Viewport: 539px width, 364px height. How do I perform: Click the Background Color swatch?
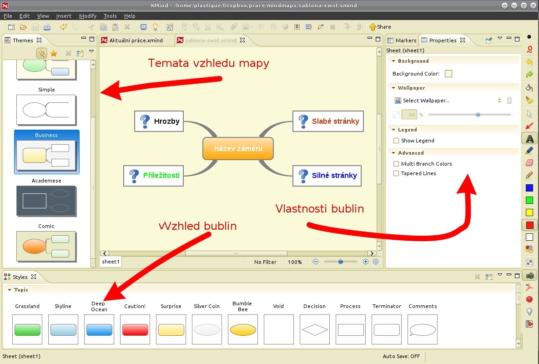pyautogui.click(x=448, y=74)
